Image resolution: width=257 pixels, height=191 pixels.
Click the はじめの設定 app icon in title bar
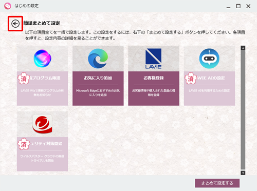(8, 6)
